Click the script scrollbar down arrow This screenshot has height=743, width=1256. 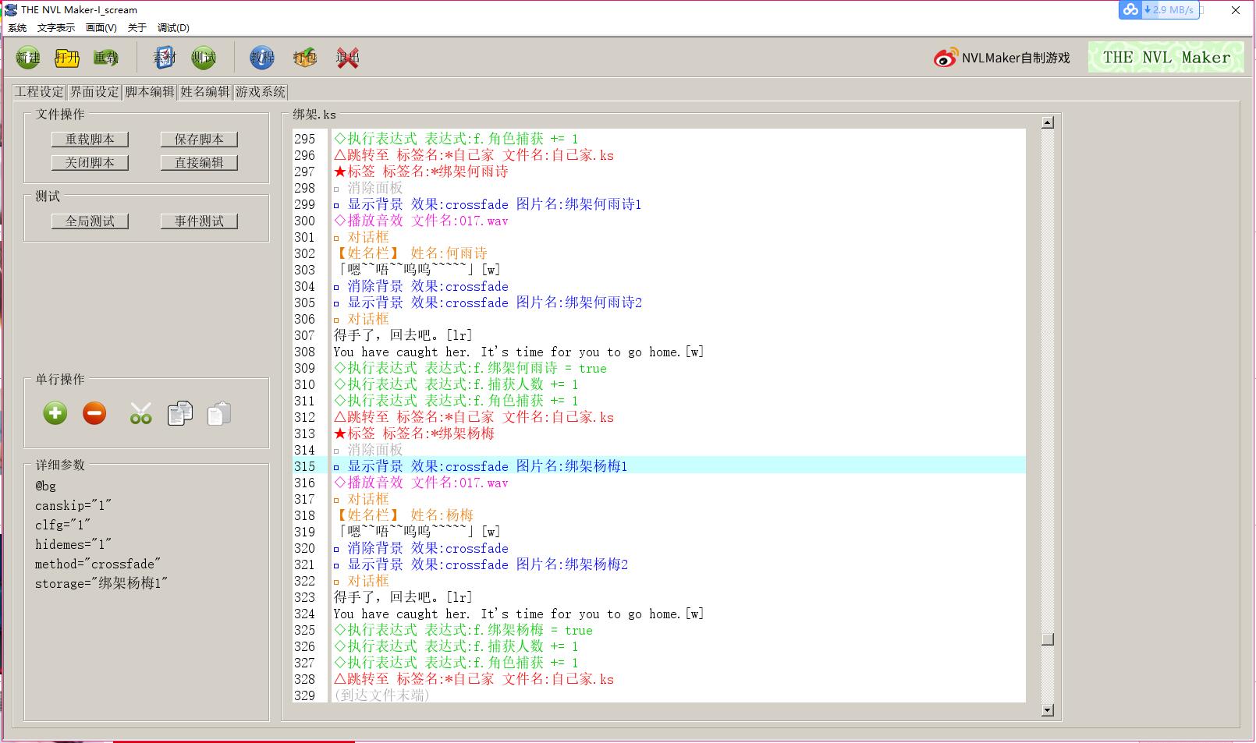point(1048,710)
